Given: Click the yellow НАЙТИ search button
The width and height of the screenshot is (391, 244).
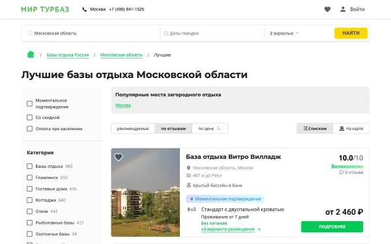Looking at the screenshot, I should (x=351, y=33).
